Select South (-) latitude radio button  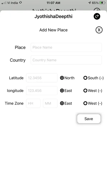[x=85, y=78]
